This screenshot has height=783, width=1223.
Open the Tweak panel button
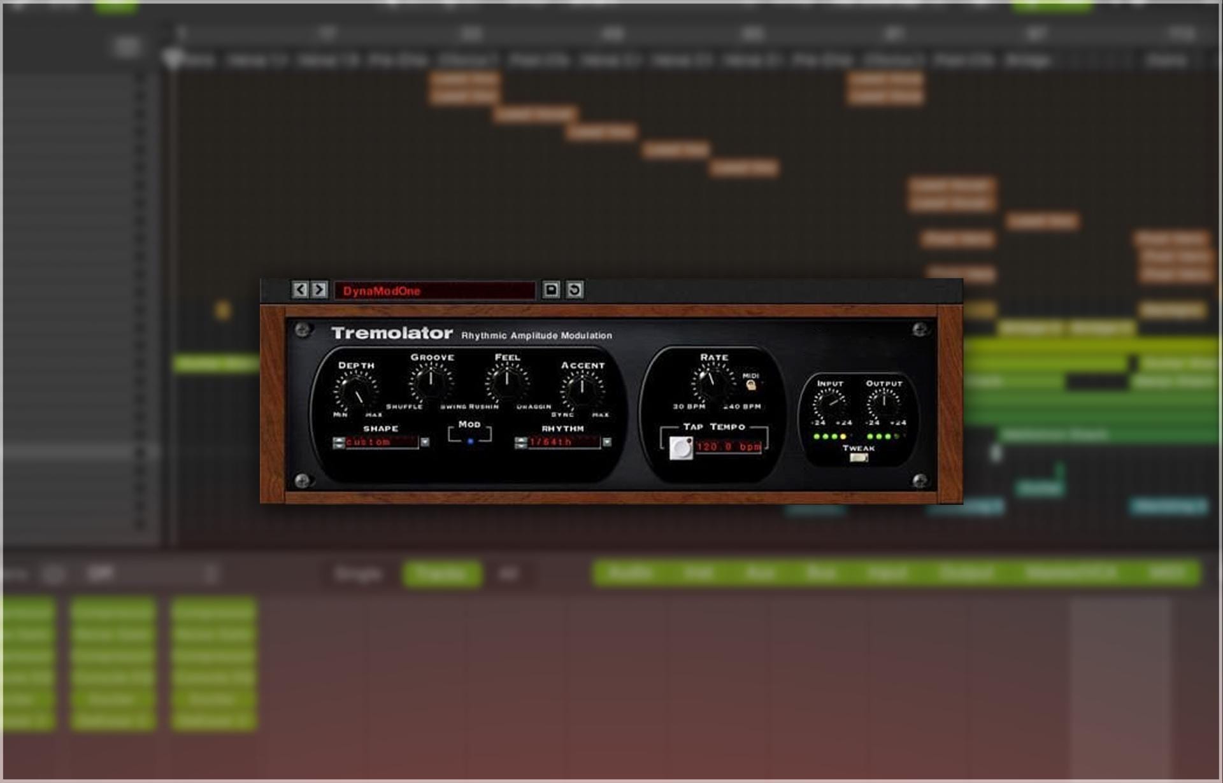(x=858, y=458)
